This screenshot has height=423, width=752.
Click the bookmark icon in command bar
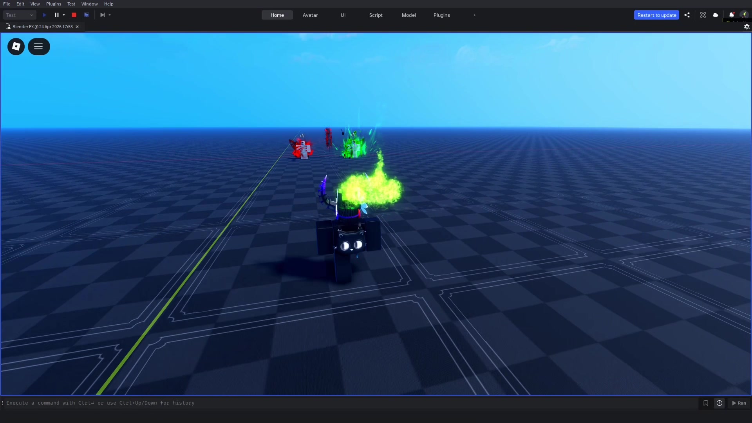[x=706, y=403]
